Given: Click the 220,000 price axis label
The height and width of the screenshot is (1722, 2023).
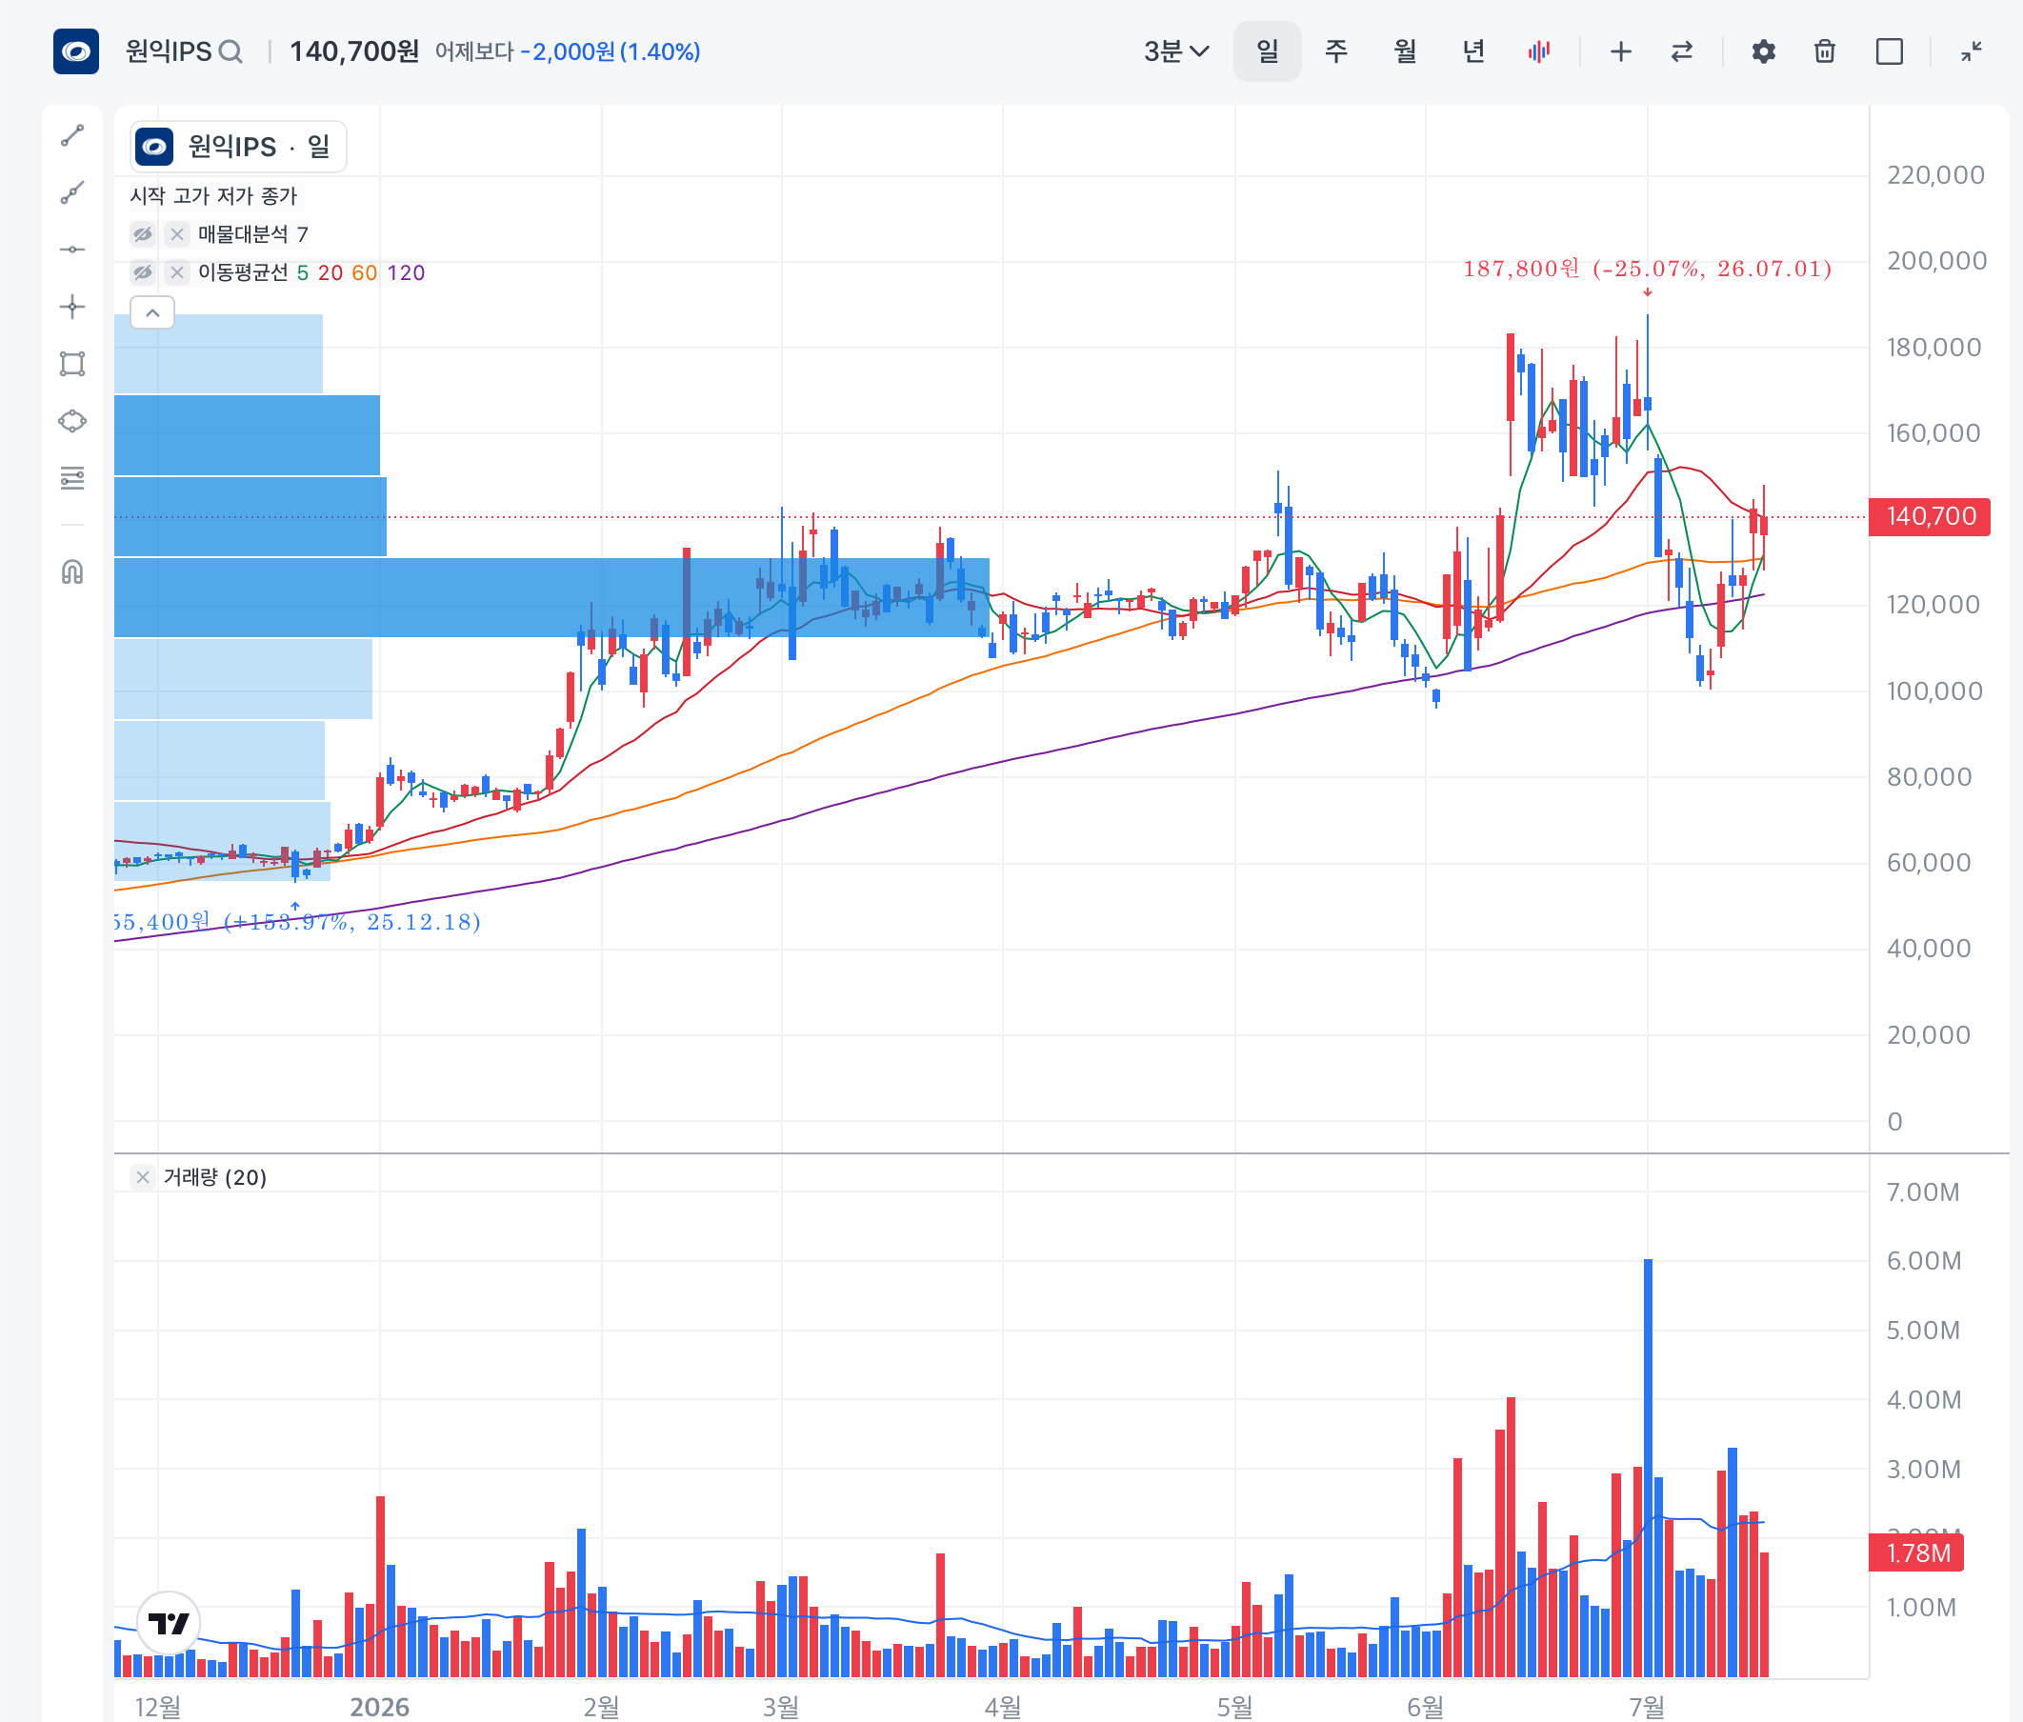Looking at the screenshot, I should 1935,175.
